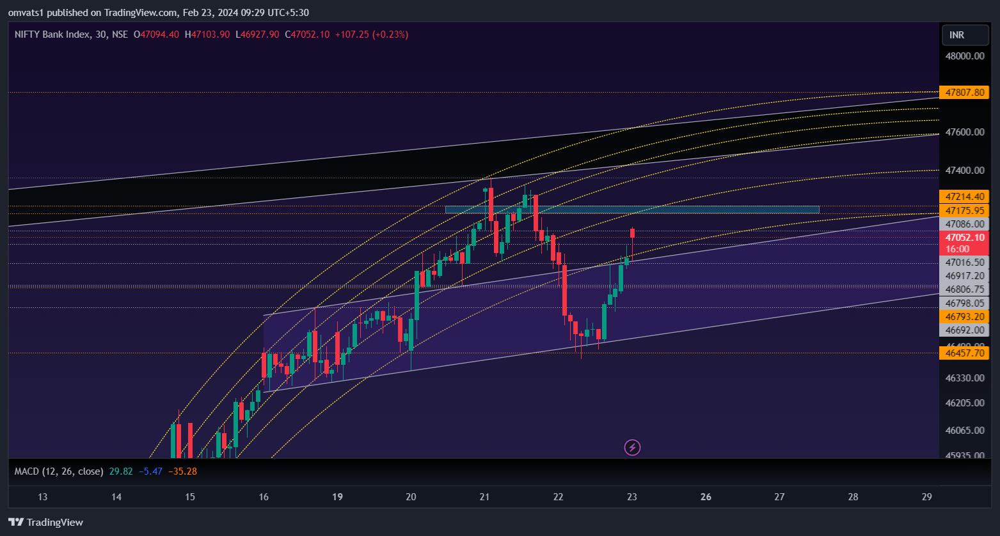
Task: Click the 47600.00 price axis tick
Action: coord(964,132)
